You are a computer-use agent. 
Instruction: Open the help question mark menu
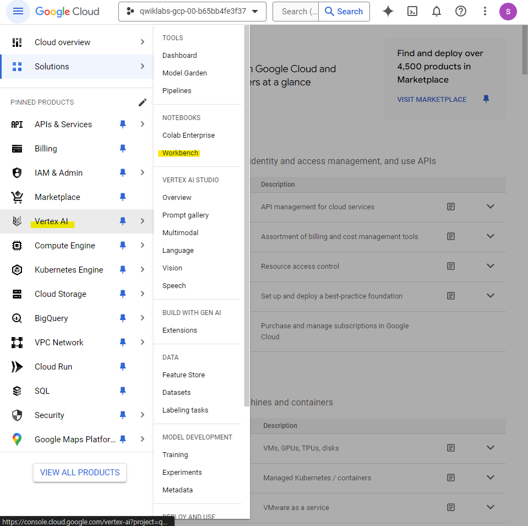(x=461, y=12)
